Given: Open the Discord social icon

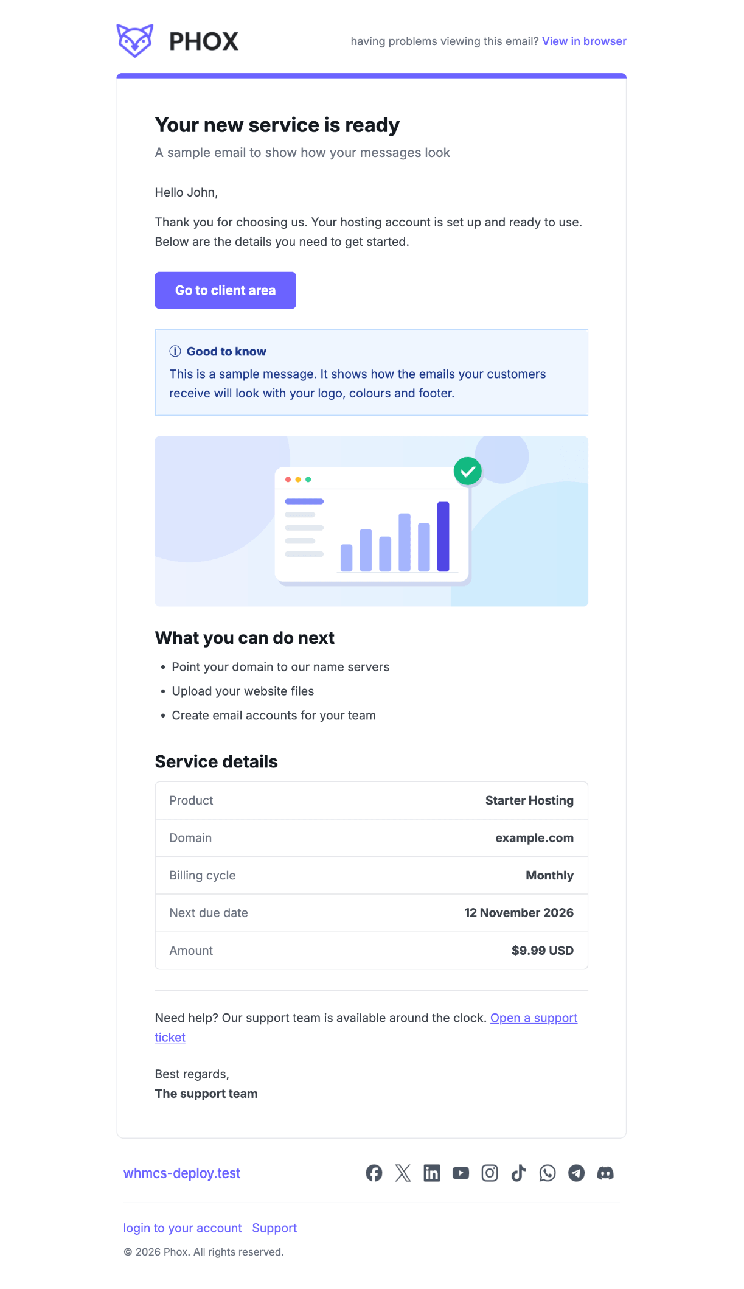Looking at the screenshot, I should (x=605, y=1173).
